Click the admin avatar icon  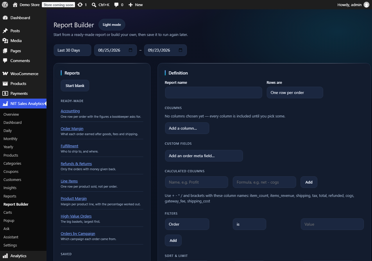(366, 5)
